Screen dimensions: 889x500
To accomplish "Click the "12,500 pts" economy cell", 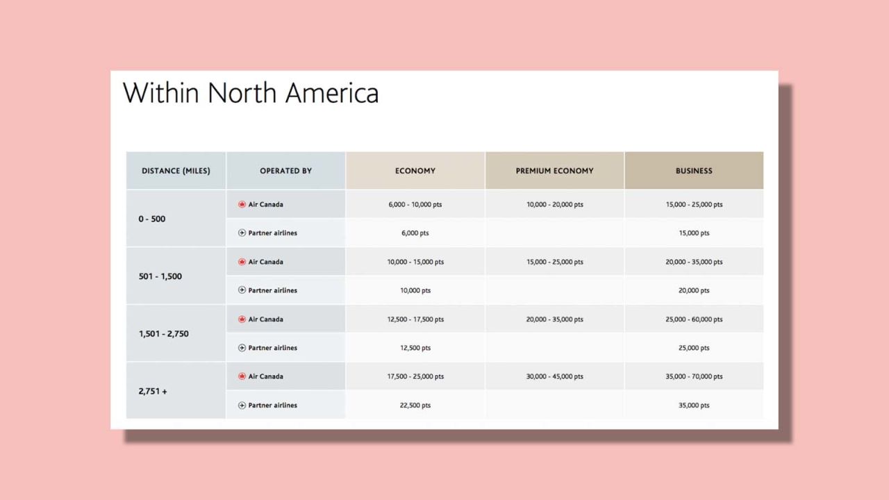I will [415, 348].
